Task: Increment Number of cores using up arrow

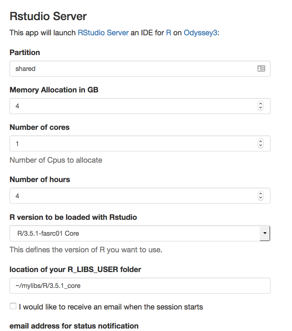Action: pos(261,141)
